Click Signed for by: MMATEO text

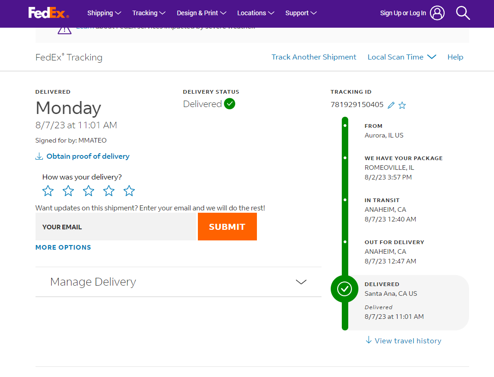[x=71, y=140]
